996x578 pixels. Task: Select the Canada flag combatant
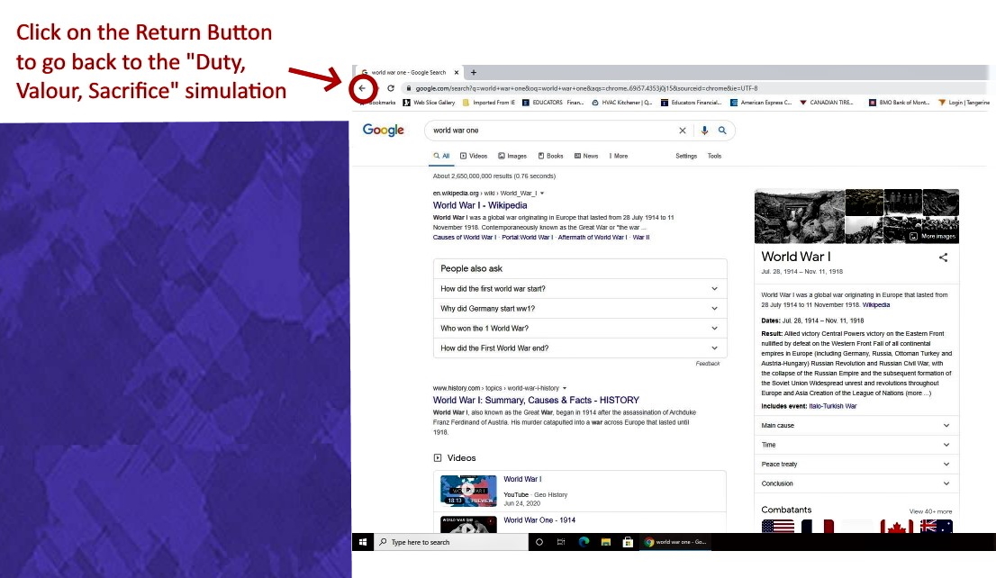coord(896,527)
